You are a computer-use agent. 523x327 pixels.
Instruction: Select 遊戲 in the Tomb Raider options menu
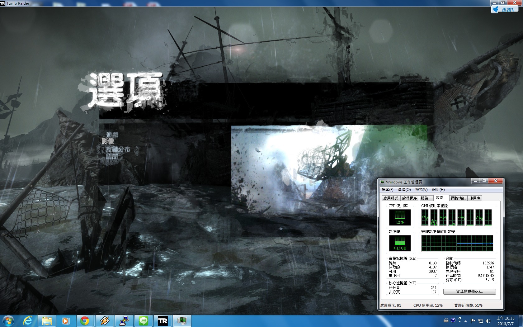click(112, 135)
